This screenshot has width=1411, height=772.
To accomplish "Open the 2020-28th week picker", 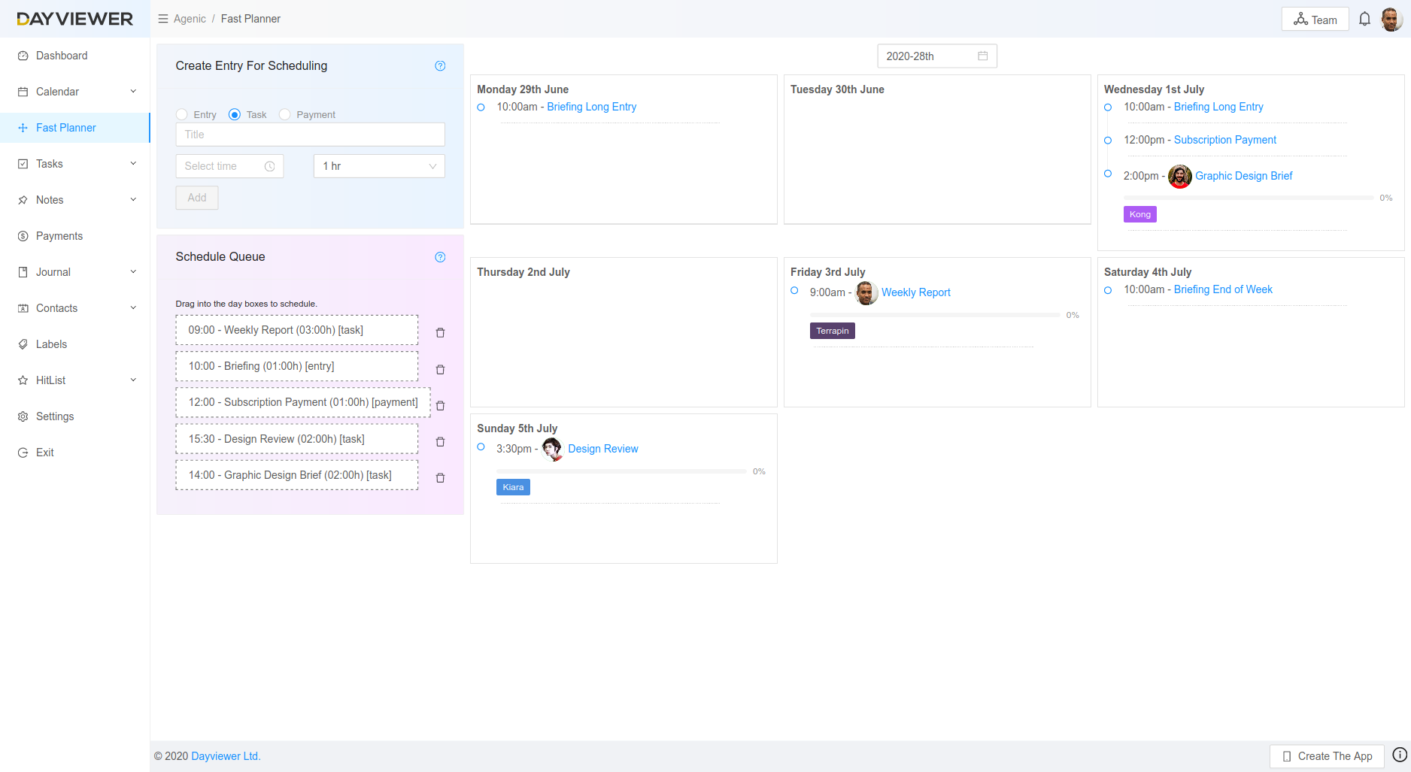I will coord(937,56).
